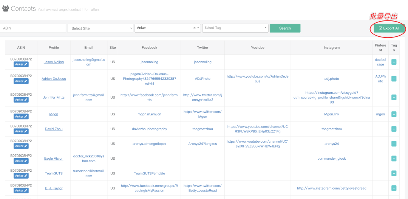The height and width of the screenshot is (199, 408).
Task: Edit the Anker tag in the Mgon row
Action: (21, 117)
